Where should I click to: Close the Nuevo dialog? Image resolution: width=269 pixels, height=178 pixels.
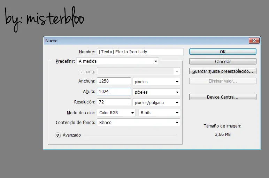pos(254,41)
